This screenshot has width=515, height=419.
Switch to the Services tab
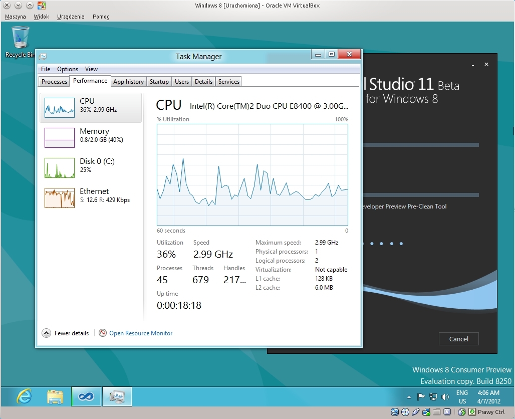(x=229, y=82)
